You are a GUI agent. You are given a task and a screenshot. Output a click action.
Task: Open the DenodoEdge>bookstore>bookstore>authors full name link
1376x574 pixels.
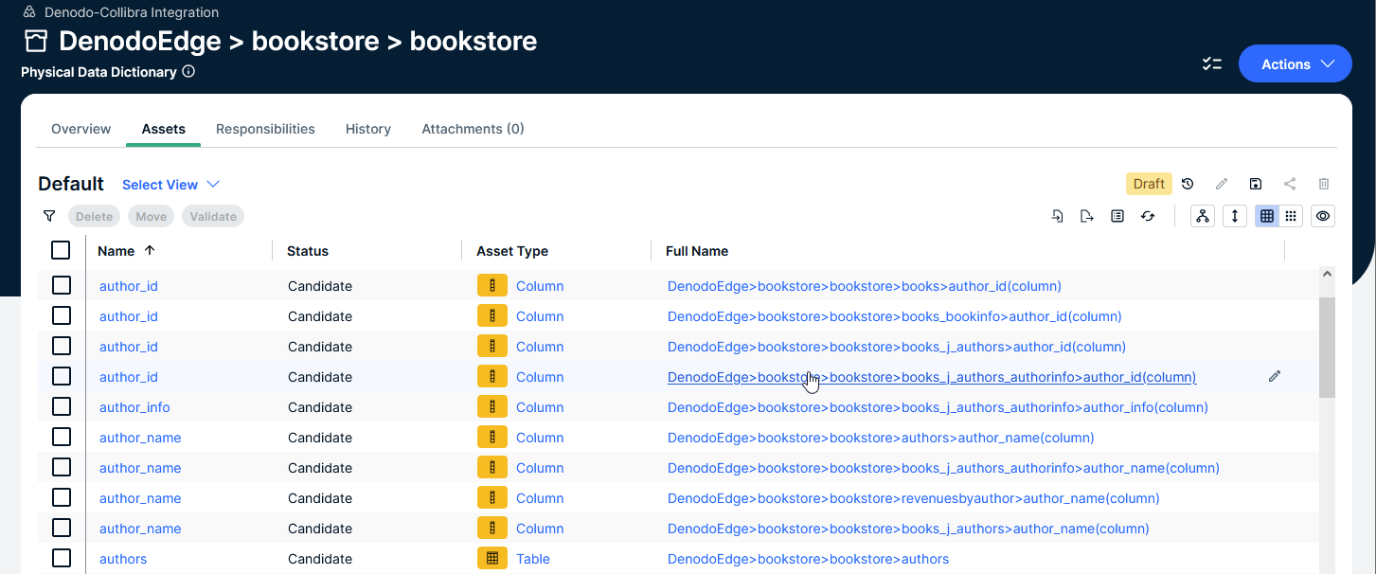[808, 559]
